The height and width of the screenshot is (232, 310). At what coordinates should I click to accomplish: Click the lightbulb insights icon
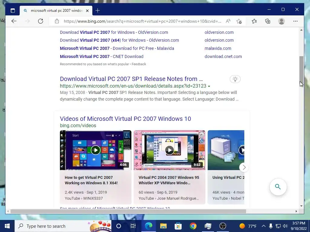235,79
